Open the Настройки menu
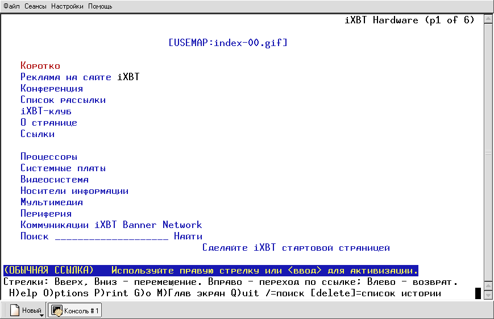Image resolution: width=494 pixels, height=319 pixels. tap(68, 6)
